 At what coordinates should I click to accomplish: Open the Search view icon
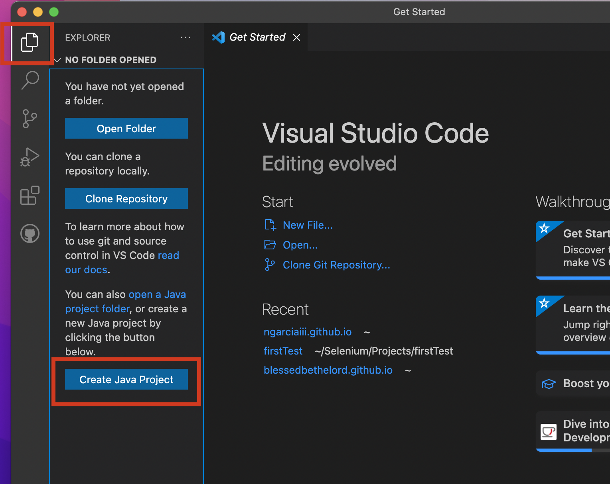click(30, 80)
